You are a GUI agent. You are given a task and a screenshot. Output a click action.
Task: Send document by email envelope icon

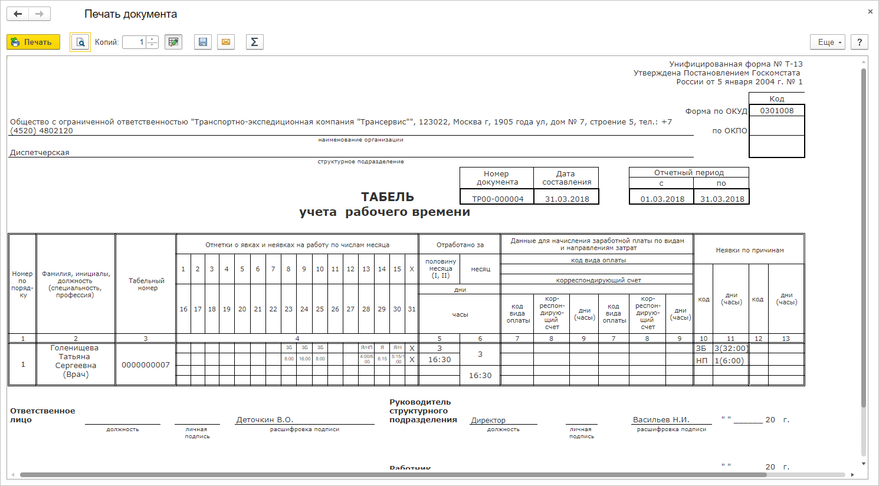click(x=225, y=42)
